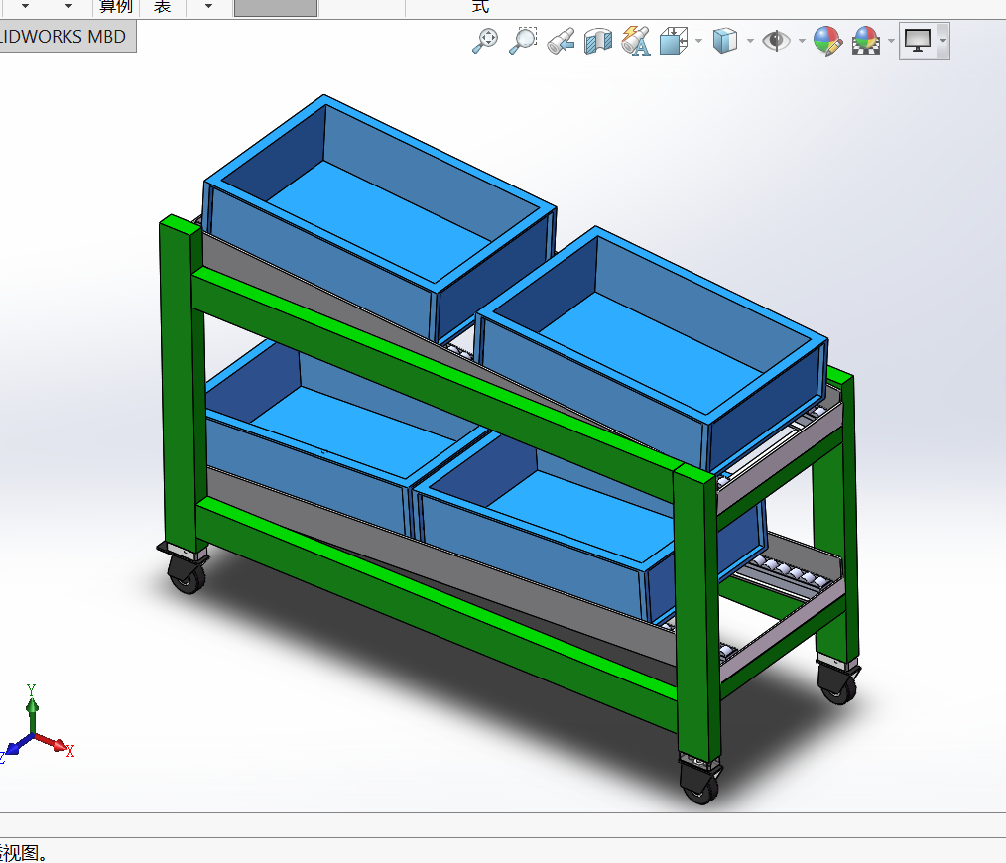The height and width of the screenshot is (863, 1006).
Task: Click the View Settings monitor icon
Action: coord(918,41)
